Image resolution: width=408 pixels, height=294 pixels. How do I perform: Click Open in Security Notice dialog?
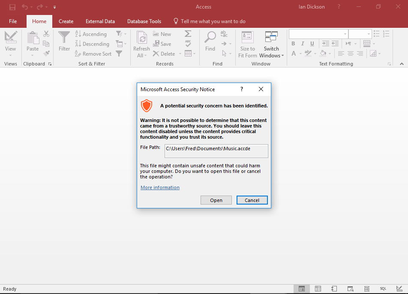coord(216,200)
